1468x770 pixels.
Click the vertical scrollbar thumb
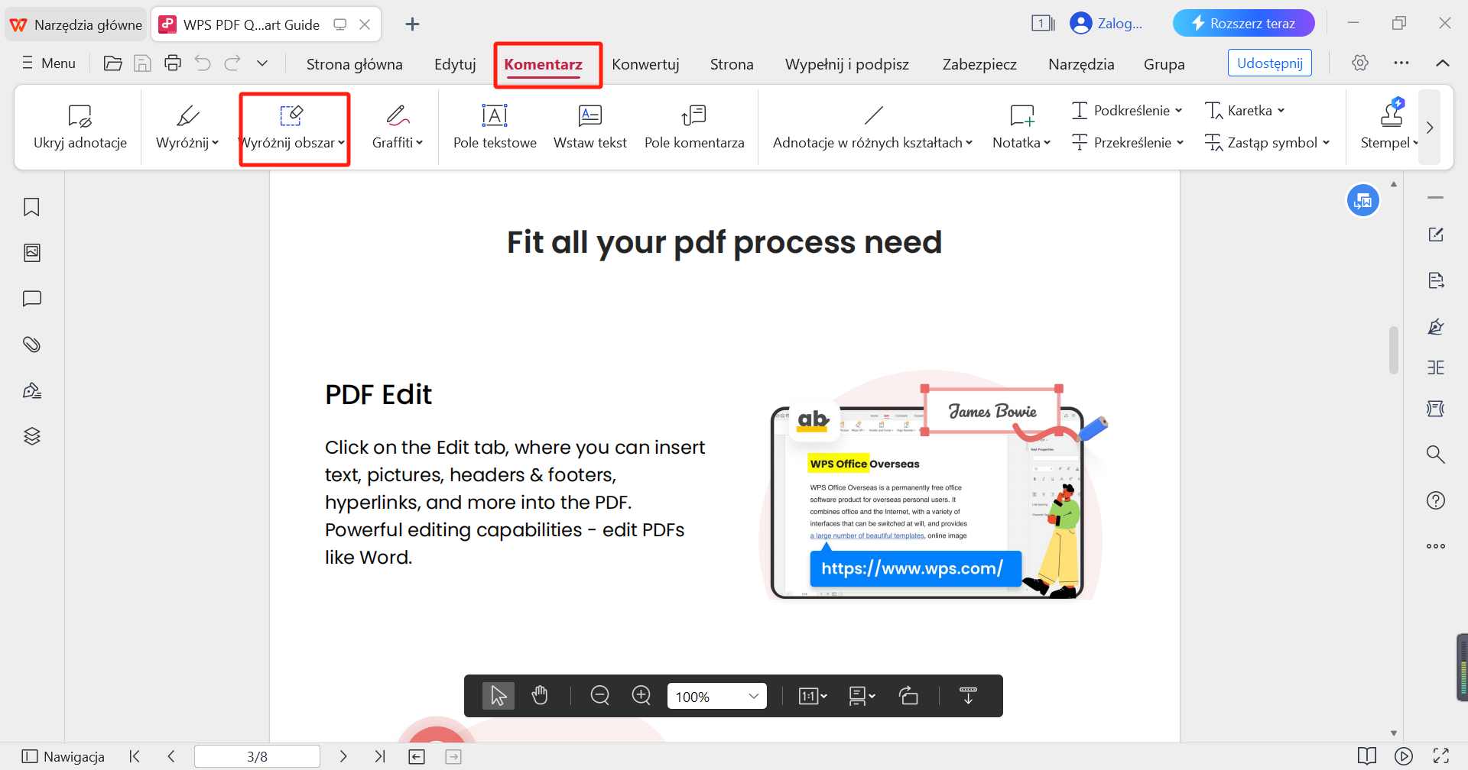point(1393,350)
